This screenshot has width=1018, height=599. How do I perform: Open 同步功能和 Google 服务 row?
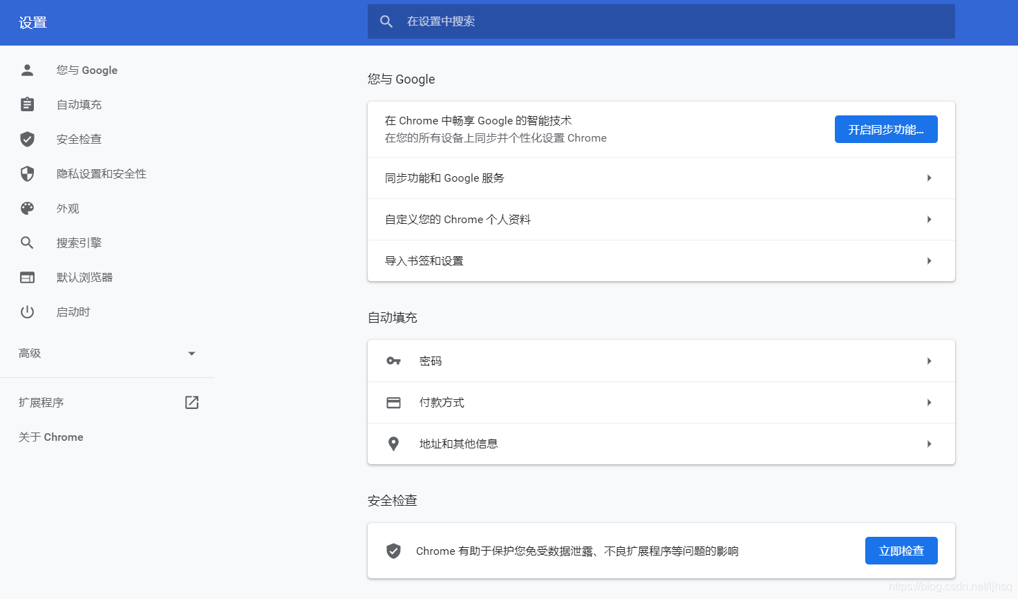pyautogui.click(x=661, y=178)
